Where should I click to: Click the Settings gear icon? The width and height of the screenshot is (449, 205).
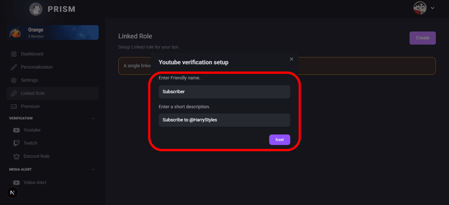(x=14, y=80)
